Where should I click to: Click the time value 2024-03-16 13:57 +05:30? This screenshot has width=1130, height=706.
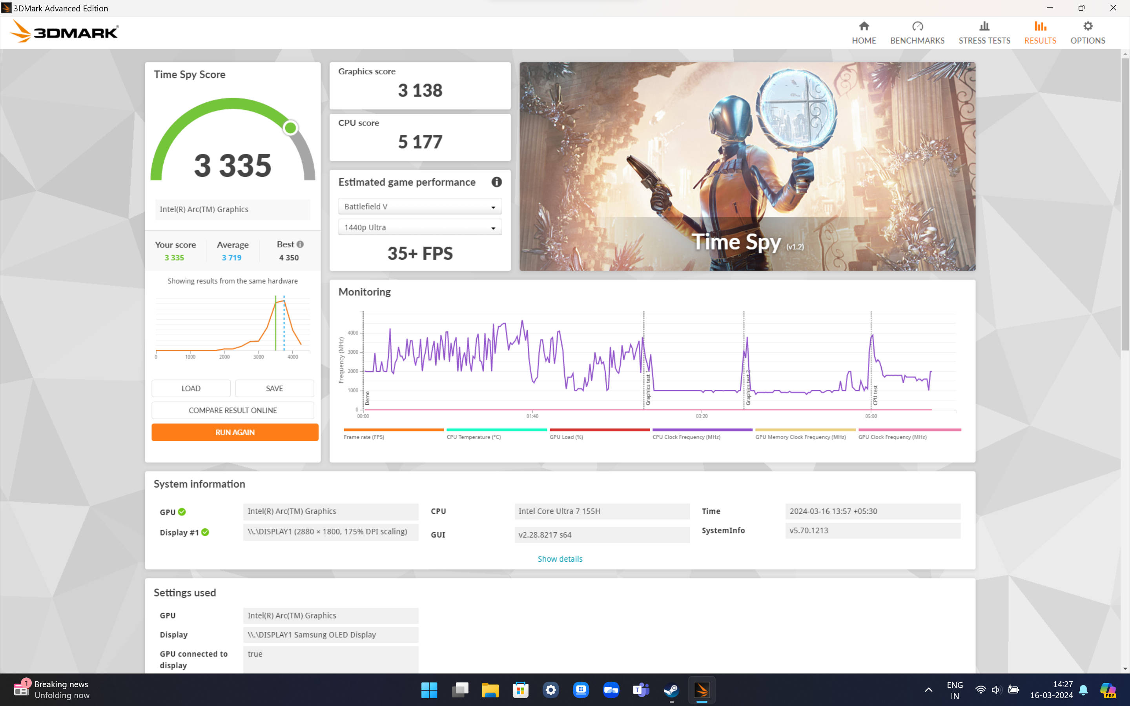point(872,511)
